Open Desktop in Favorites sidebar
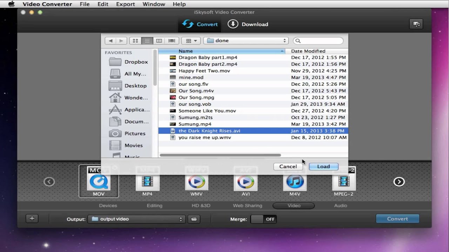 coord(128,86)
